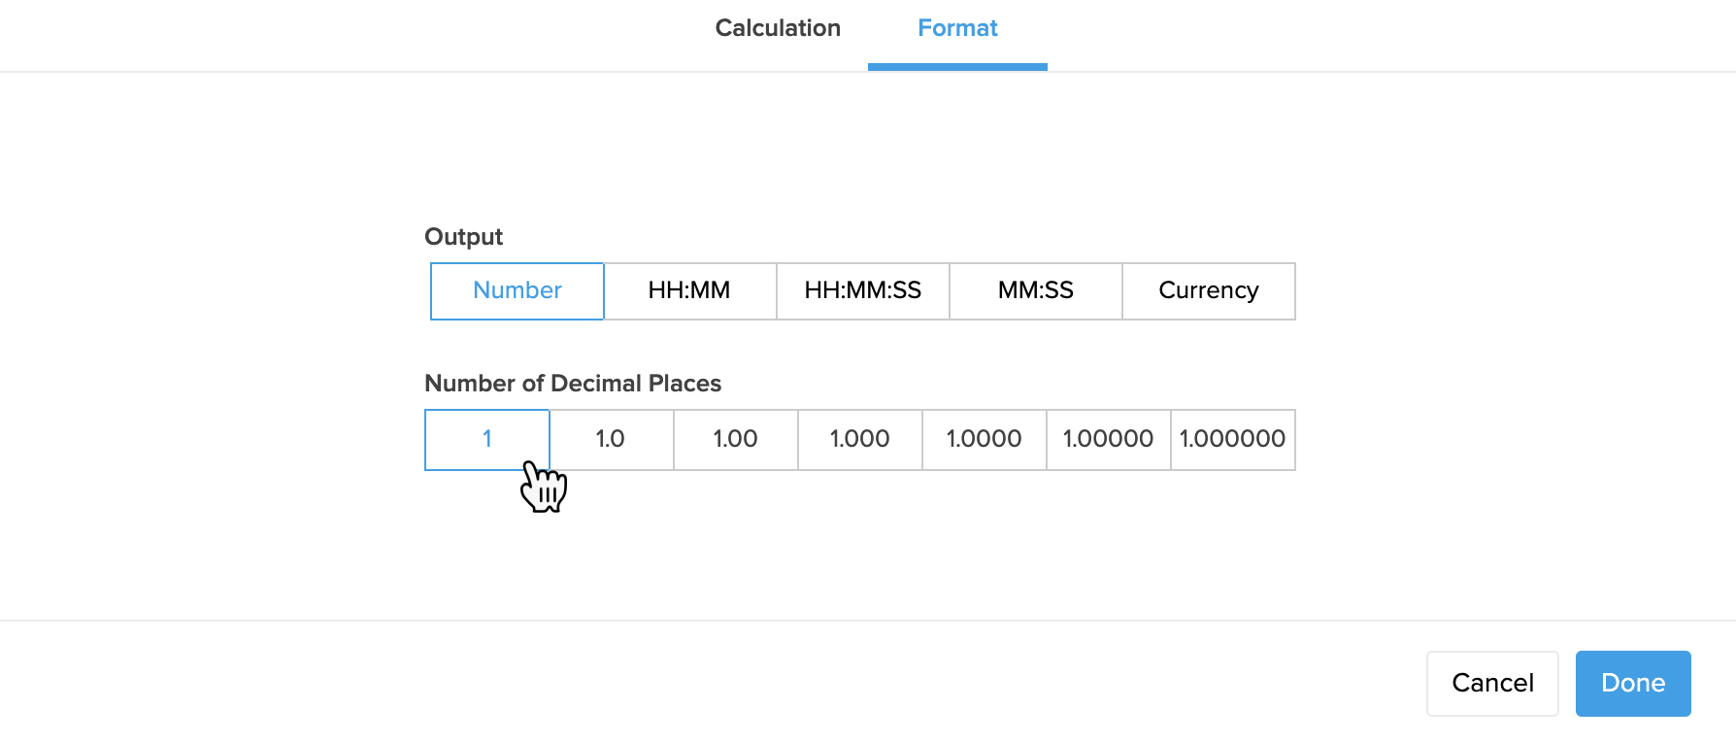Set decimal places to 1.000
Screen dimensions: 1736x742
pos(859,439)
